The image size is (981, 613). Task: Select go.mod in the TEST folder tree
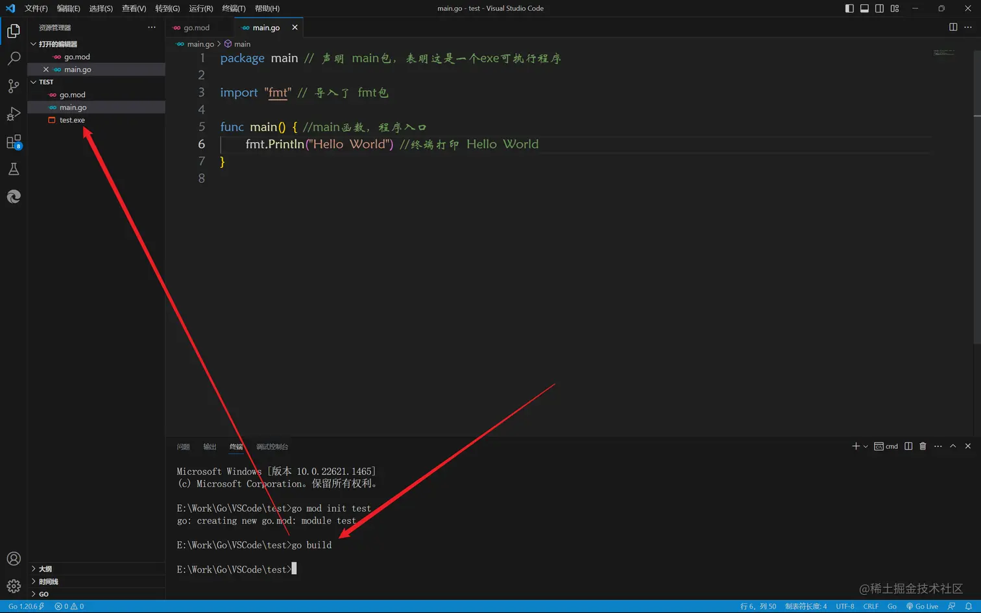(96, 95)
